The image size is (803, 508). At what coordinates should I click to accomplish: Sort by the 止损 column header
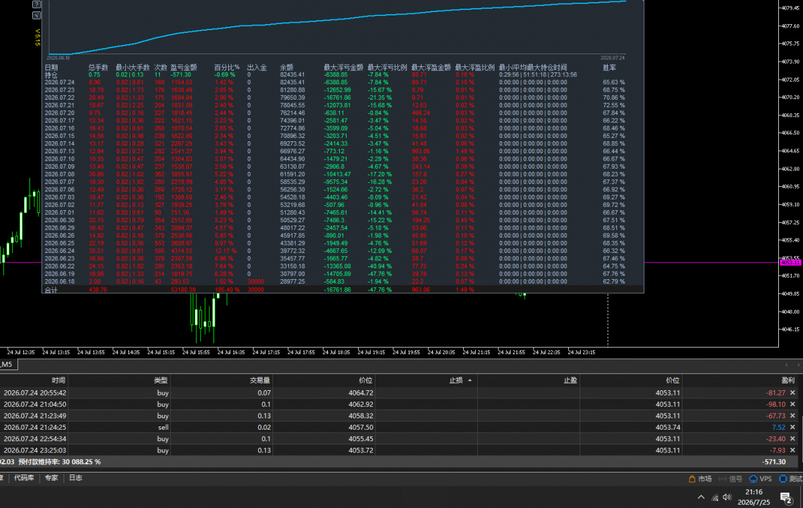(x=454, y=379)
